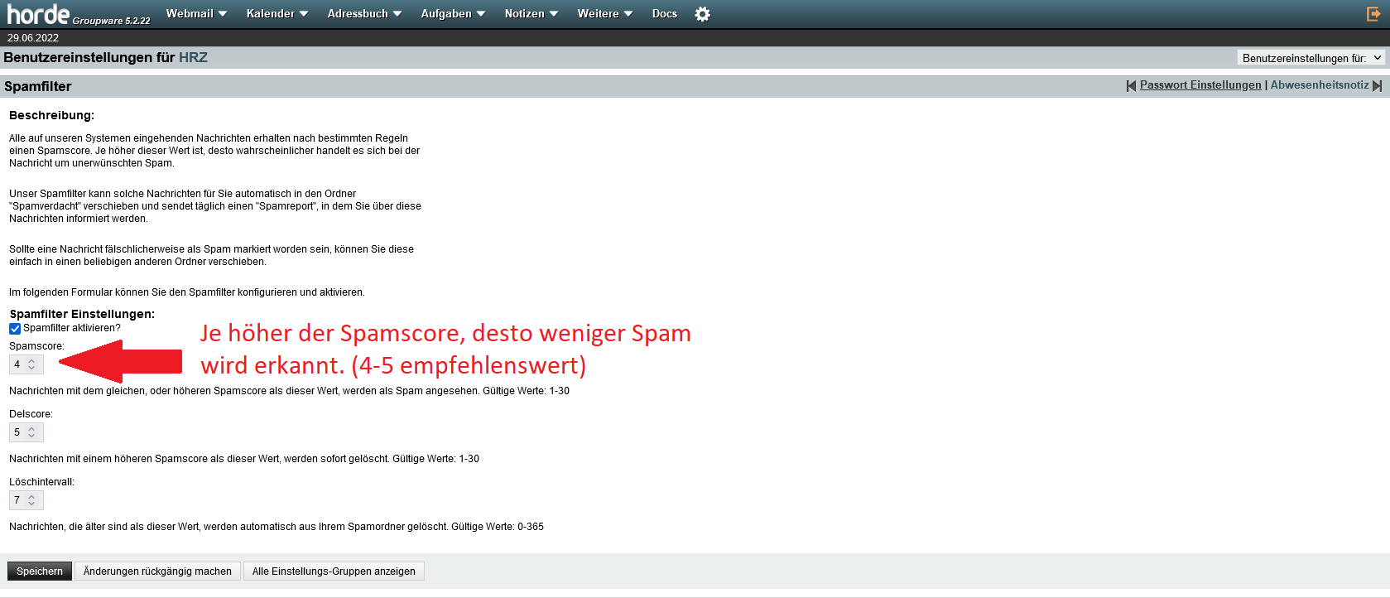The image size is (1390, 598).
Task: Disable the 'Spamfilter aktivieren?' checkbox
Action: pyautogui.click(x=15, y=329)
